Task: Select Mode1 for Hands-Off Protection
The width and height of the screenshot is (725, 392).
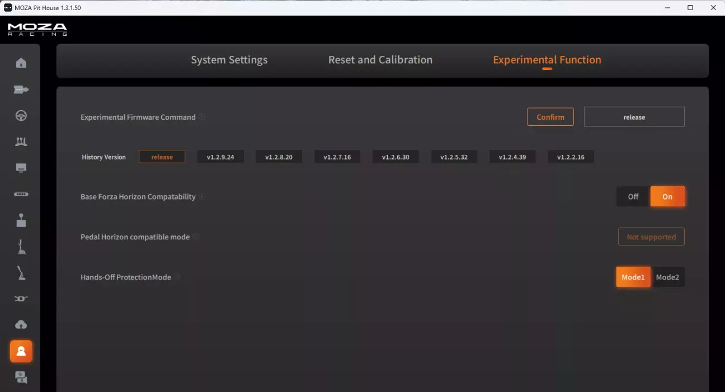Action: 633,277
